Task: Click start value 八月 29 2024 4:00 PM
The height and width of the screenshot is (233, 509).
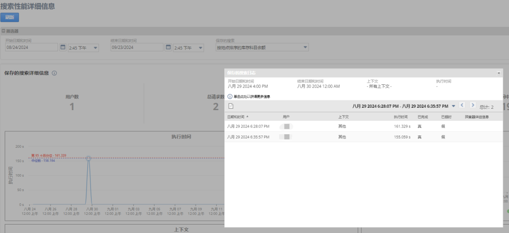Action: (248, 86)
